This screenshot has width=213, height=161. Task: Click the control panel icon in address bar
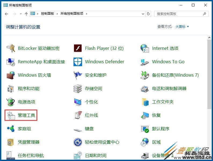tap(33, 13)
